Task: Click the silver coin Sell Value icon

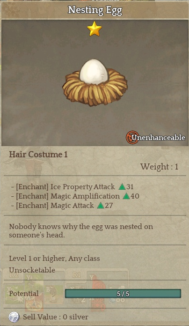Action: [x=14, y=317]
